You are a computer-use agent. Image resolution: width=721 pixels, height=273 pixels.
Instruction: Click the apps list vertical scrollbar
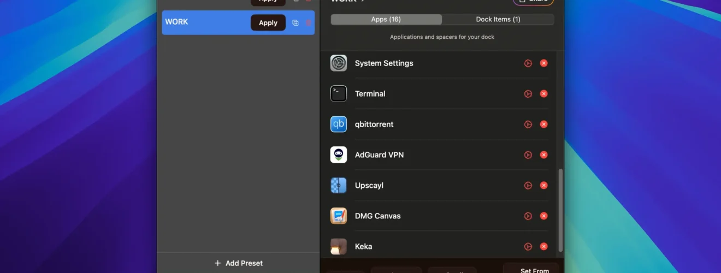pos(560,210)
